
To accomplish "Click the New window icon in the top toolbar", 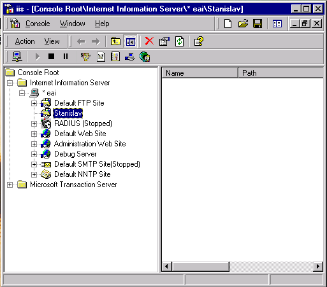I will tap(277, 24).
